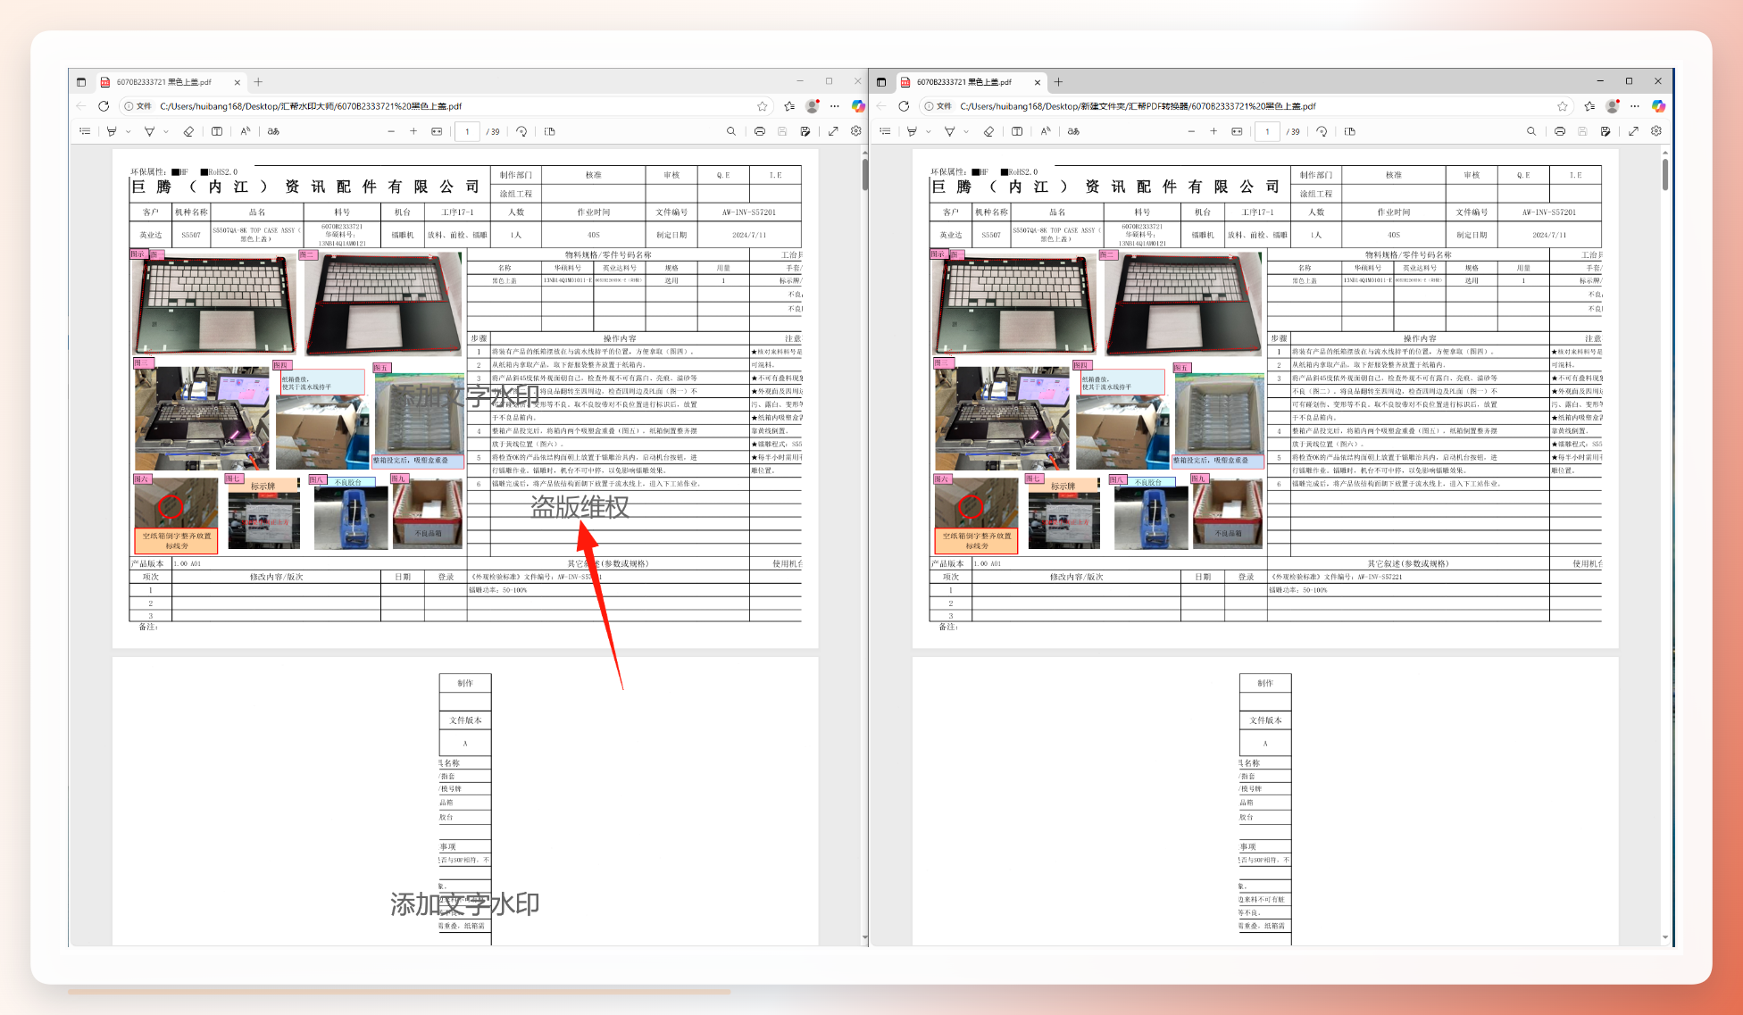The height and width of the screenshot is (1015, 1743).
Task: Enter full screen in right window
Action: point(1633,131)
